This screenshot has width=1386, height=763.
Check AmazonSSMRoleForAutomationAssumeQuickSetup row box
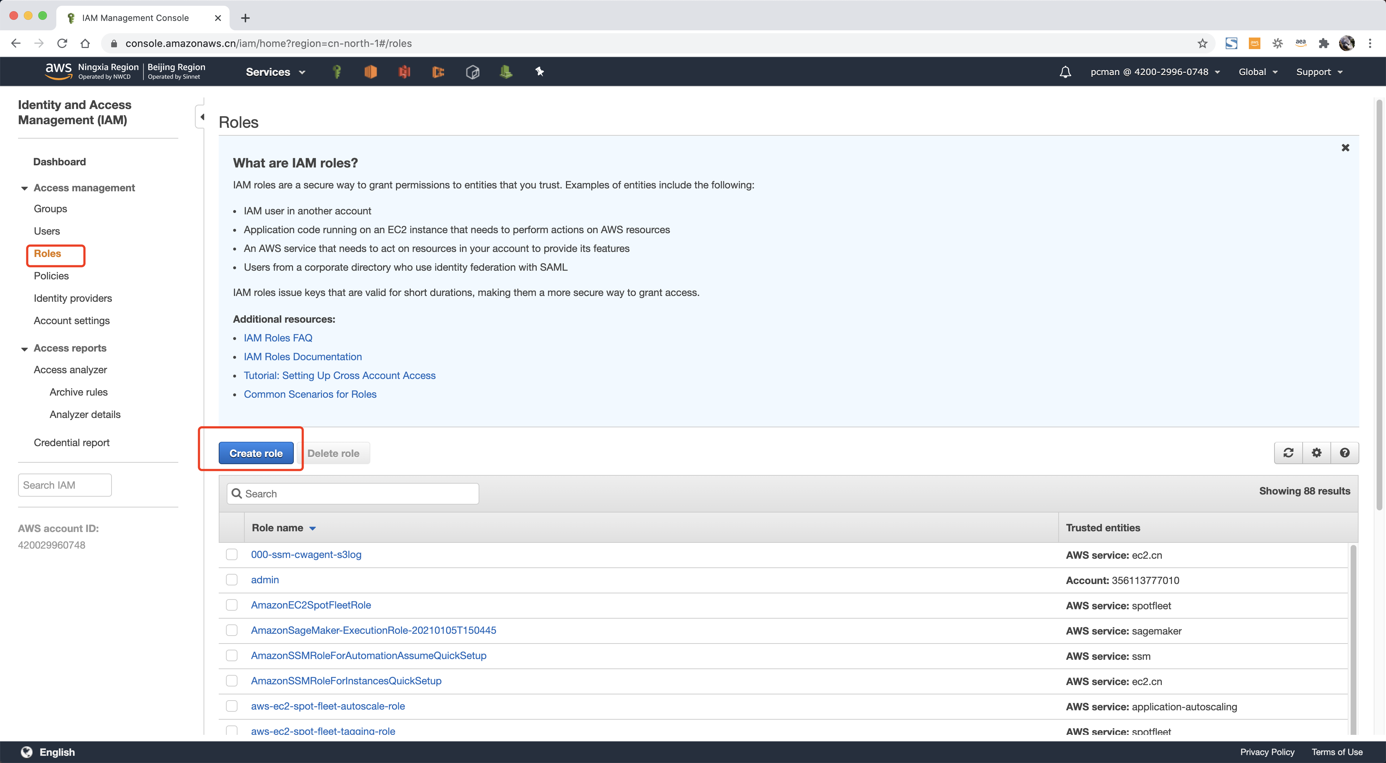pyautogui.click(x=231, y=655)
